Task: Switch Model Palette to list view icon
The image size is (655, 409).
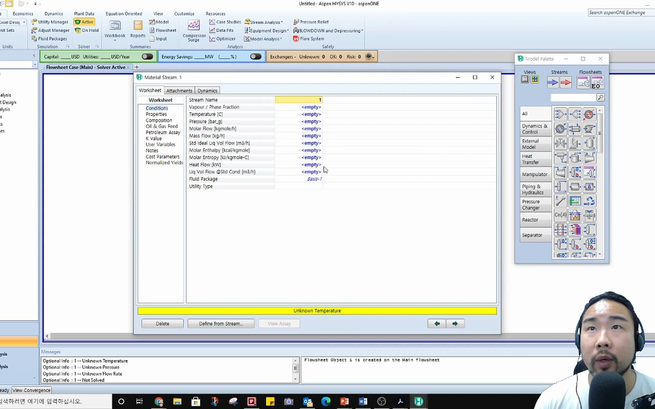Action: click(x=525, y=80)
